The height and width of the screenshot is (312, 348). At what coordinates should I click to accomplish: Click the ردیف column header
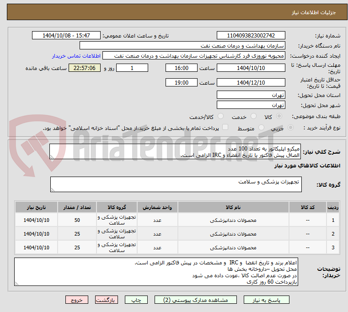click(333, 207)
